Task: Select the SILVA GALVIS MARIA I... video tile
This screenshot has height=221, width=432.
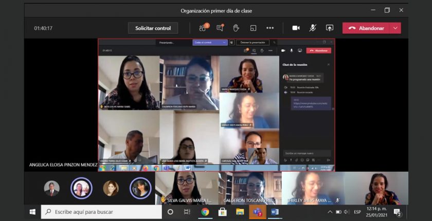Action: tap(187, 188)
